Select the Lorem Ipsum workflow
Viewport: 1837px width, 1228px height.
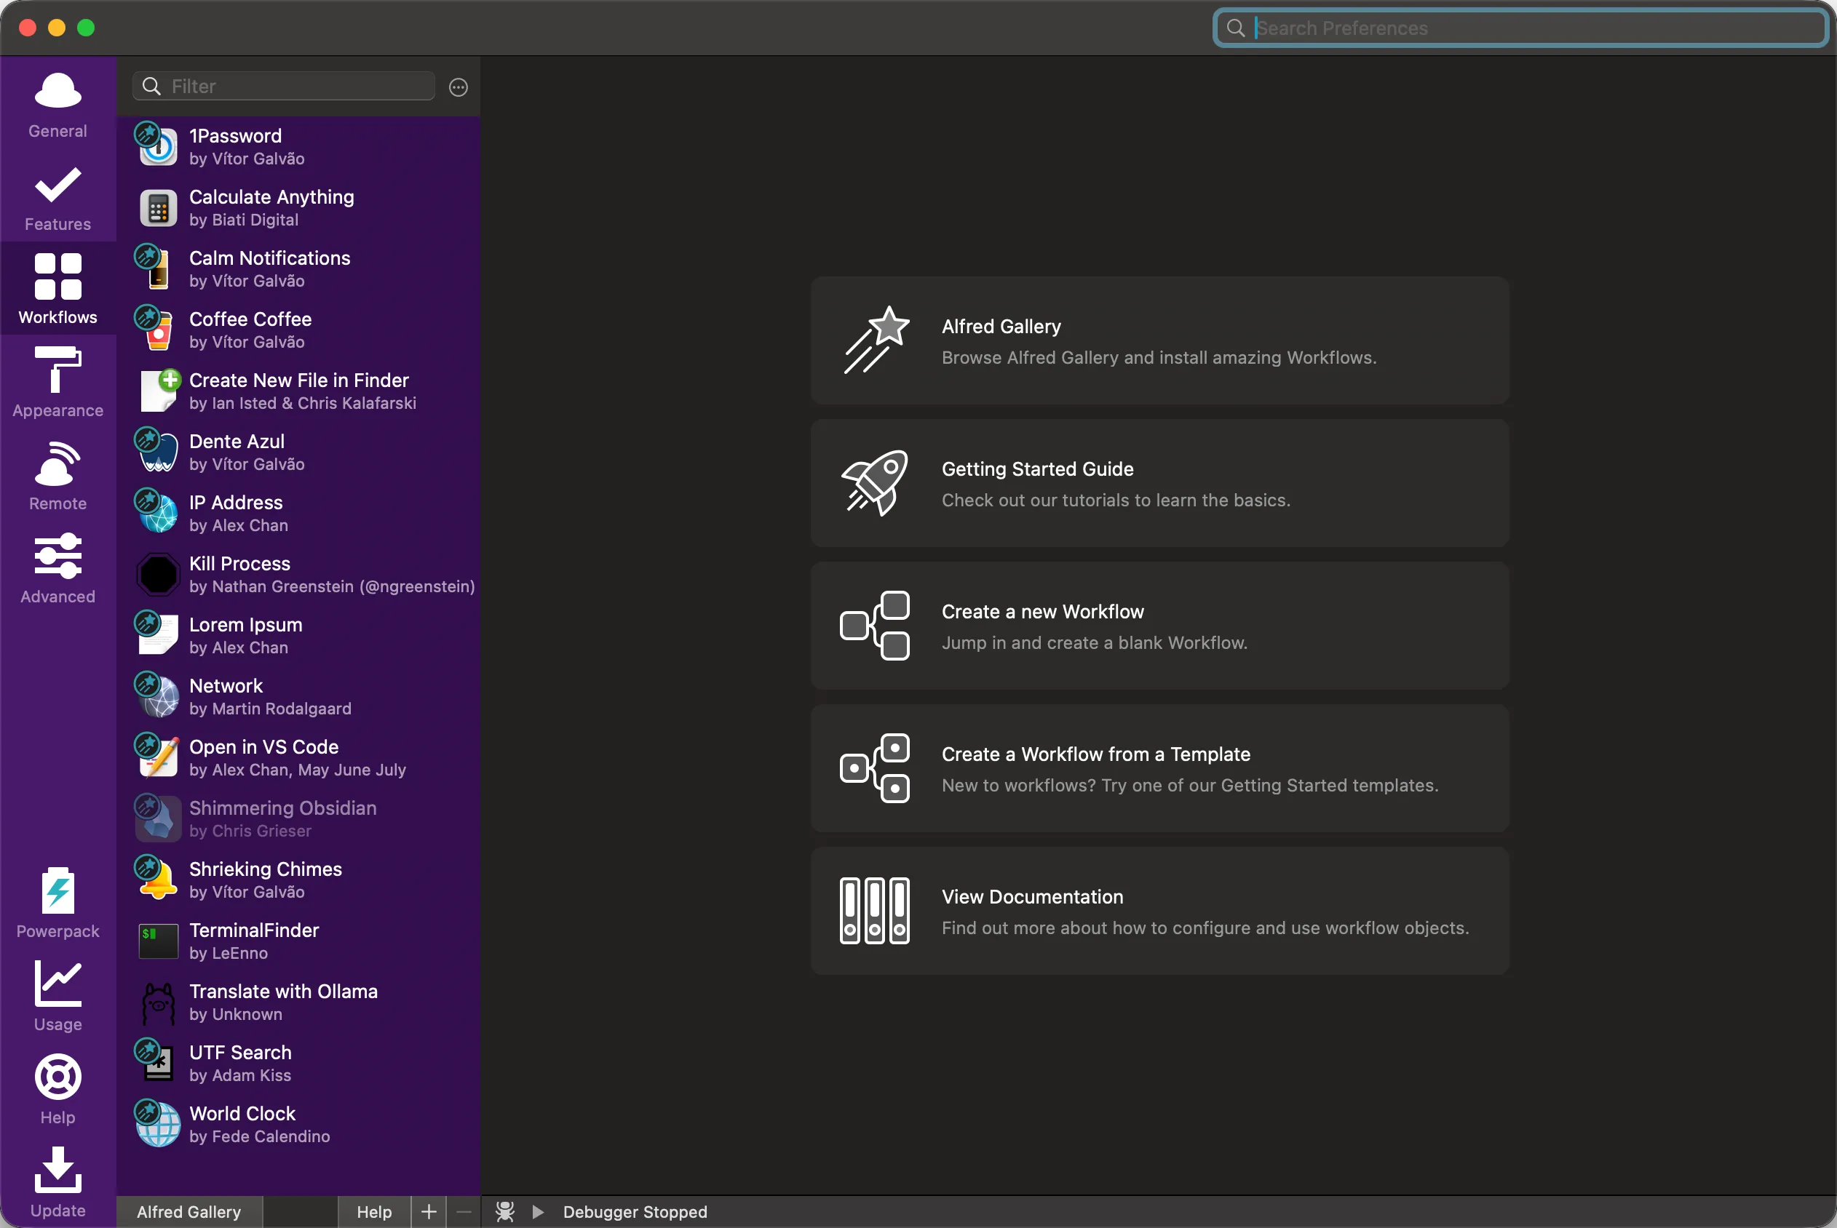click(x=298, y=635)
